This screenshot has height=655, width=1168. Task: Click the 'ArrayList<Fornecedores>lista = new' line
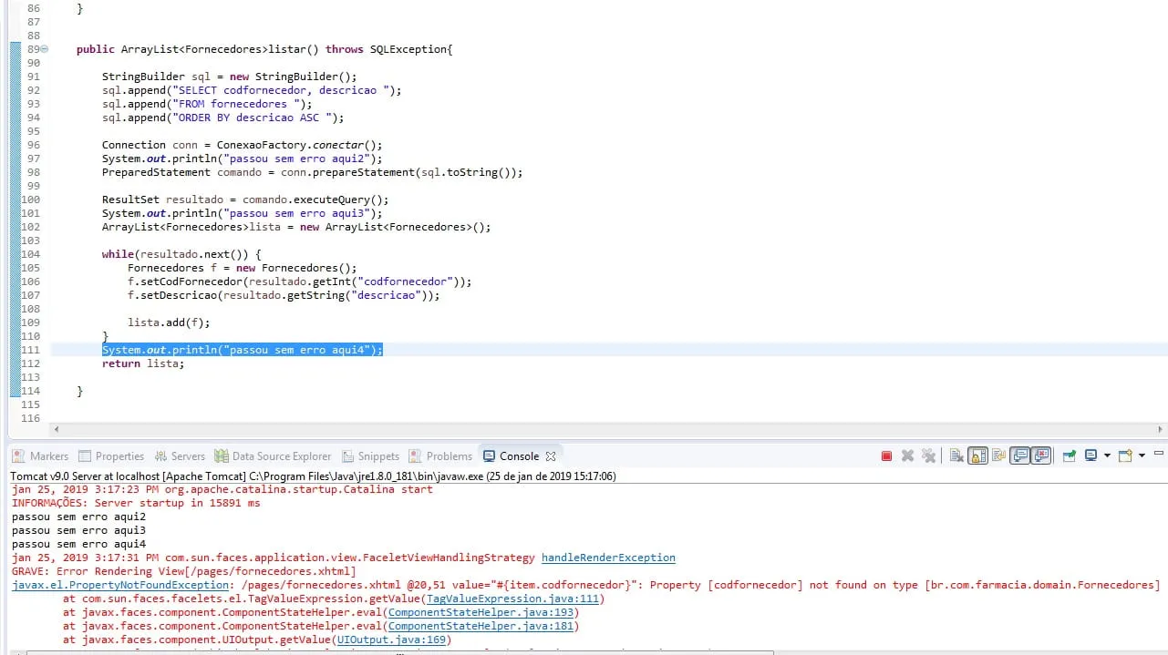[296, 227]
